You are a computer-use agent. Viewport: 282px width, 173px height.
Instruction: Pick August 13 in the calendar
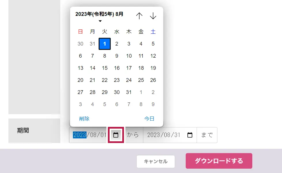(x=80, y=68)
